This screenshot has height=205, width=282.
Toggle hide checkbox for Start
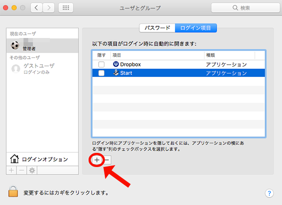[101, 73]
